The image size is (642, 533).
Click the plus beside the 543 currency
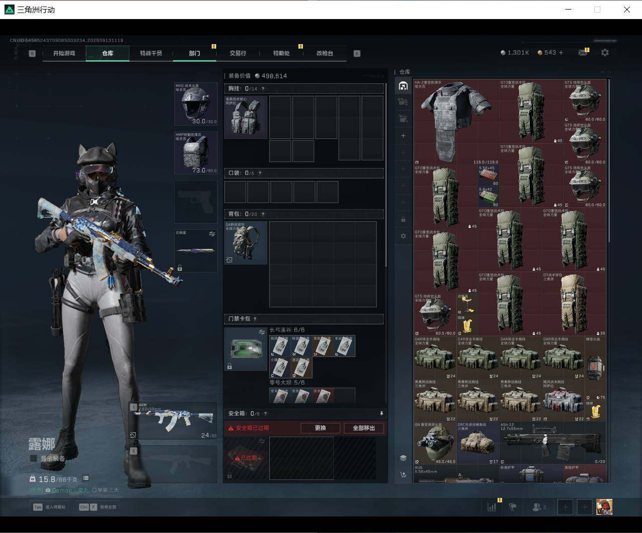561,52
